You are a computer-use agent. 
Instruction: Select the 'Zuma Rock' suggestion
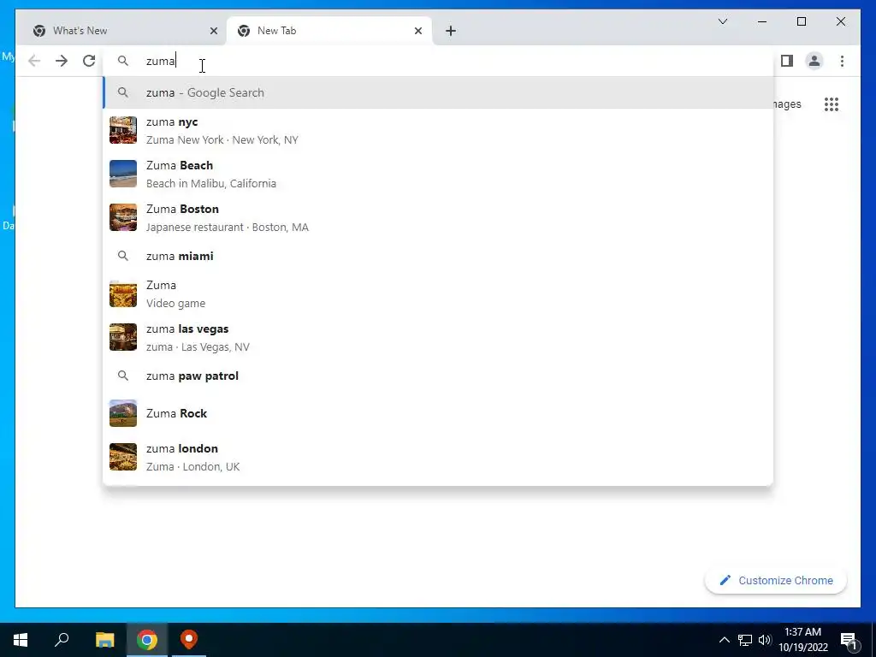pos(438,413)
